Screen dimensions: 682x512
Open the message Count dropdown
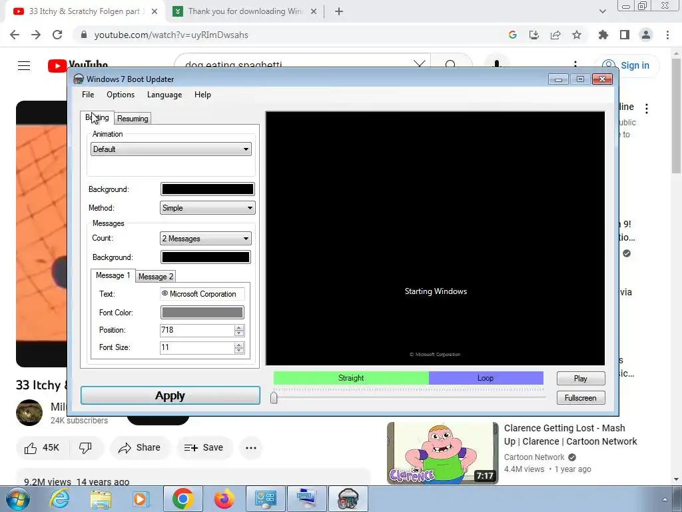[x=205, y=239]
